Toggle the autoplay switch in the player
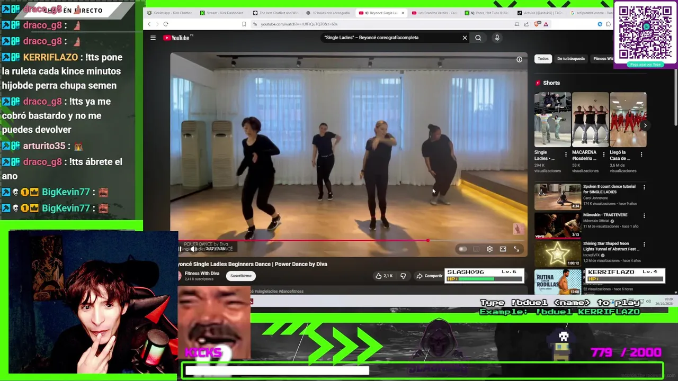This screenshot has width=678, height=381. 462,249
